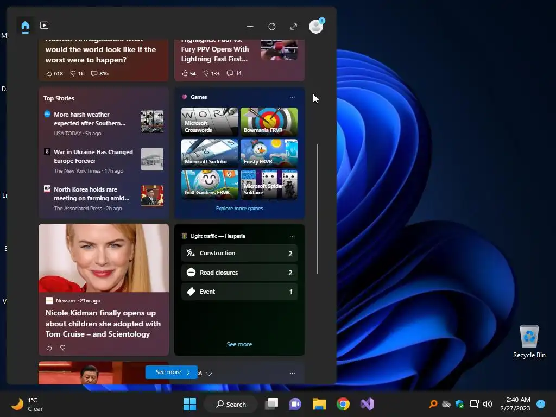Screen dimensions: 556x417
Task: Open the Windows Start menu
Action: (189, 404)
